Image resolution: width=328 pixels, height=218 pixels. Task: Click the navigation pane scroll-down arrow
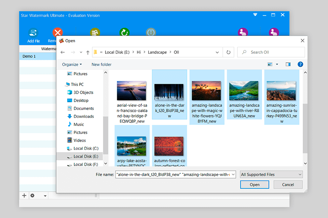click(106, 163)
